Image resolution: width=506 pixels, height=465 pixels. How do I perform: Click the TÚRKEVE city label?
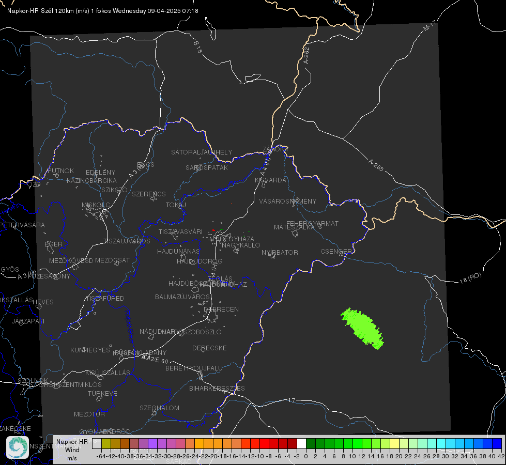pos(102,393)
